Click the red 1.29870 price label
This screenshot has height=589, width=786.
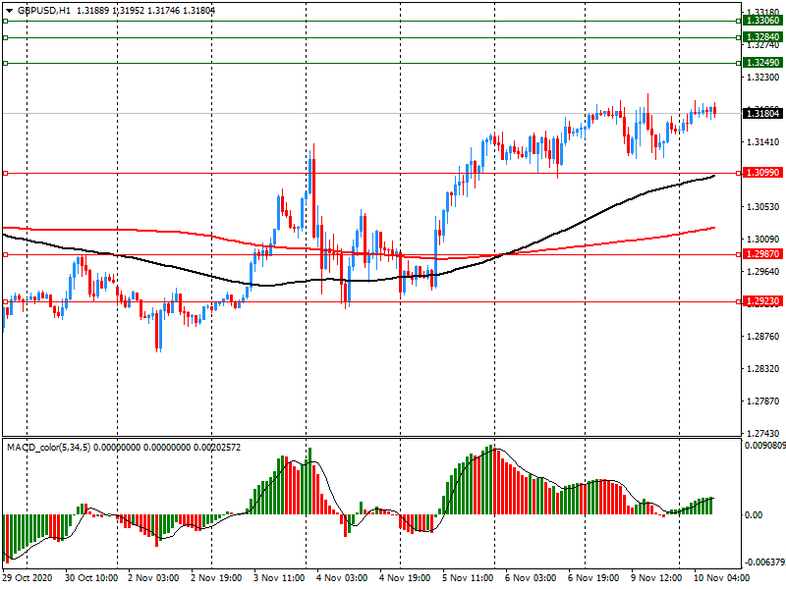[761, 254]
